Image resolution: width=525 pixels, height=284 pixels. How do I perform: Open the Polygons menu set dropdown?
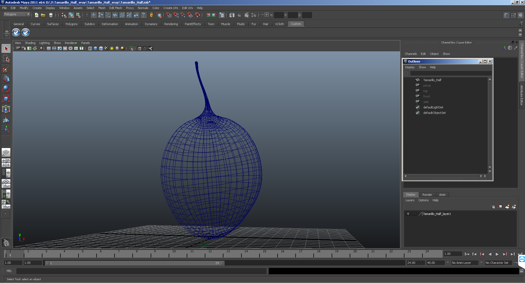pos(17,14)
